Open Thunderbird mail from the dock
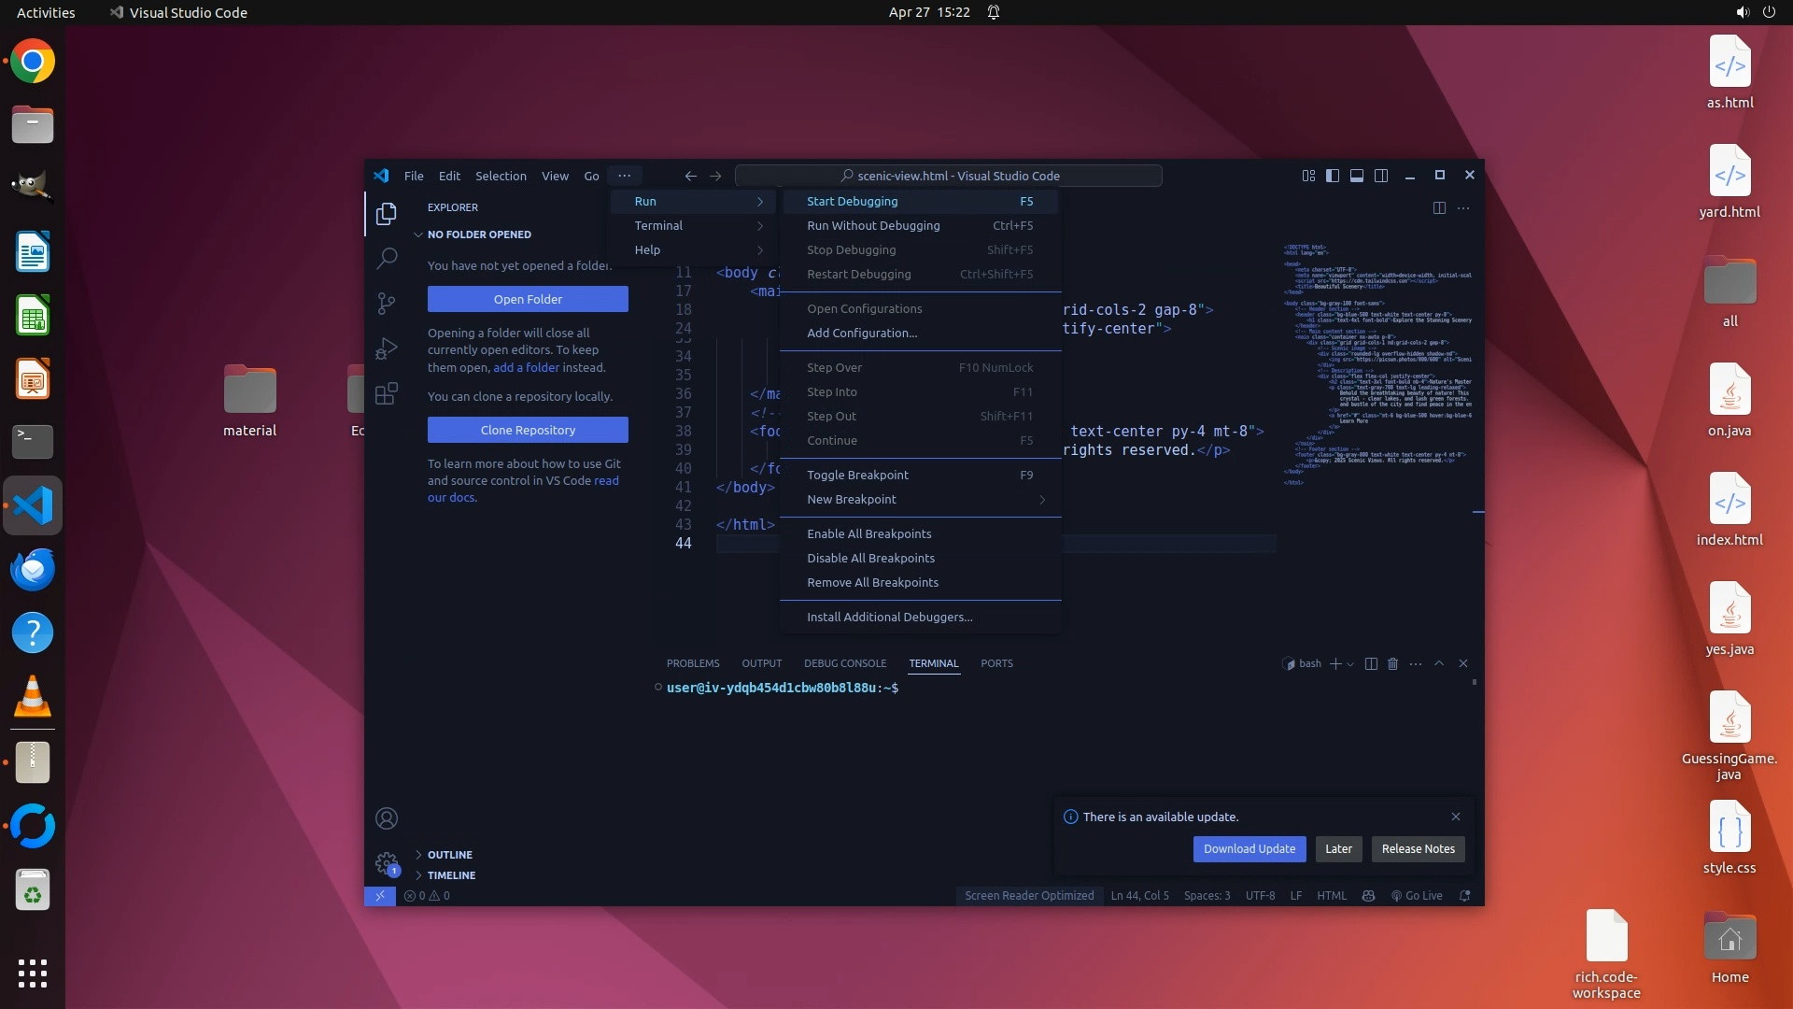The width and height of the screenshot is (1793, 1009). coord(33,569)
